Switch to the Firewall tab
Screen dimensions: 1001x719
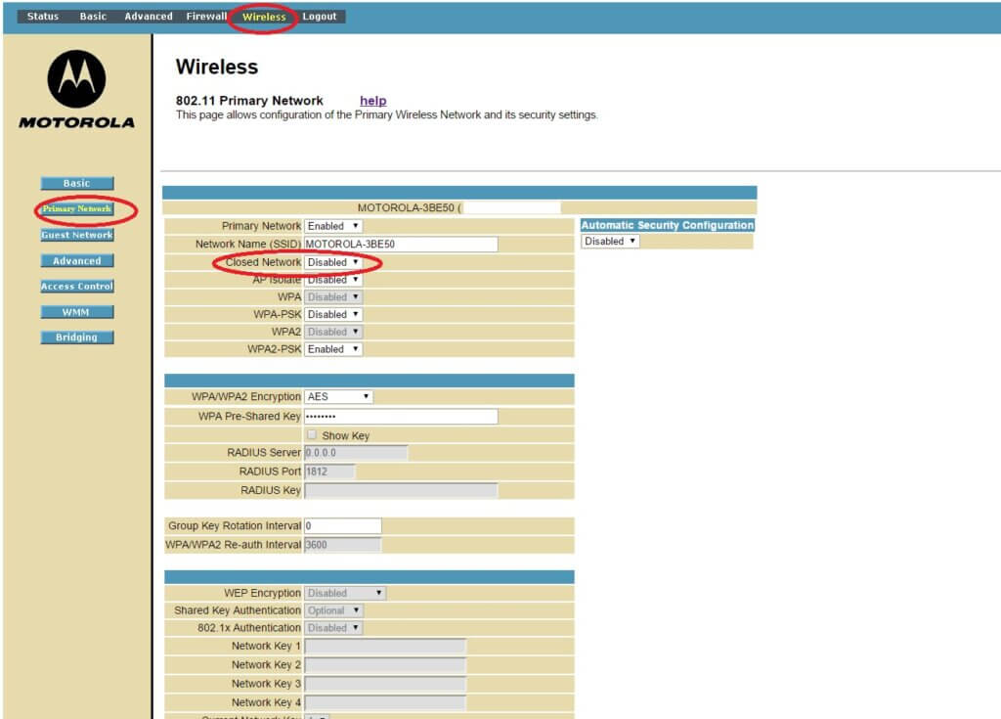point(206,16)
